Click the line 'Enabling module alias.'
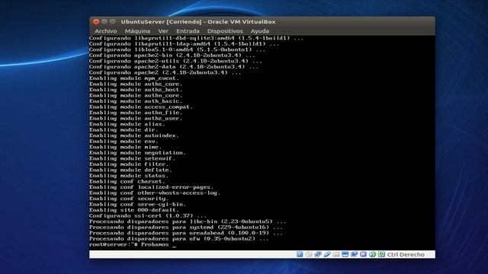 coord(127,124)
